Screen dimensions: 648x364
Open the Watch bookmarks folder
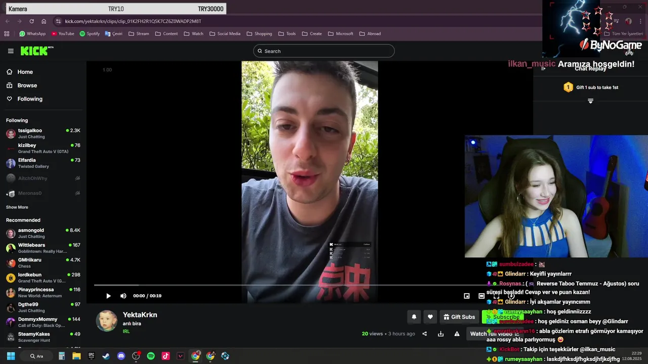193,34
